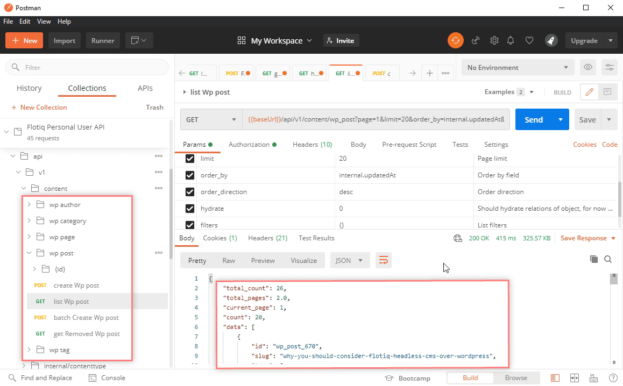This screenshot has width=623, height=386.
Task: Open the No Environment dropdown
Action: (x=518, y=68)
